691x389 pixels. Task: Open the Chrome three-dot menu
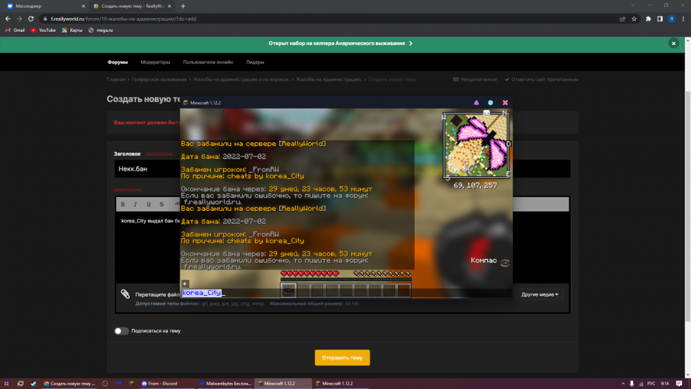coord(683,19)
